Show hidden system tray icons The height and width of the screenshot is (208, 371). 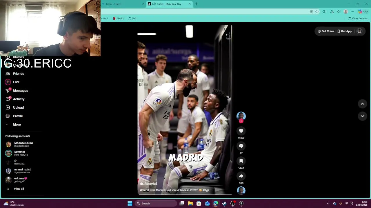328,203
